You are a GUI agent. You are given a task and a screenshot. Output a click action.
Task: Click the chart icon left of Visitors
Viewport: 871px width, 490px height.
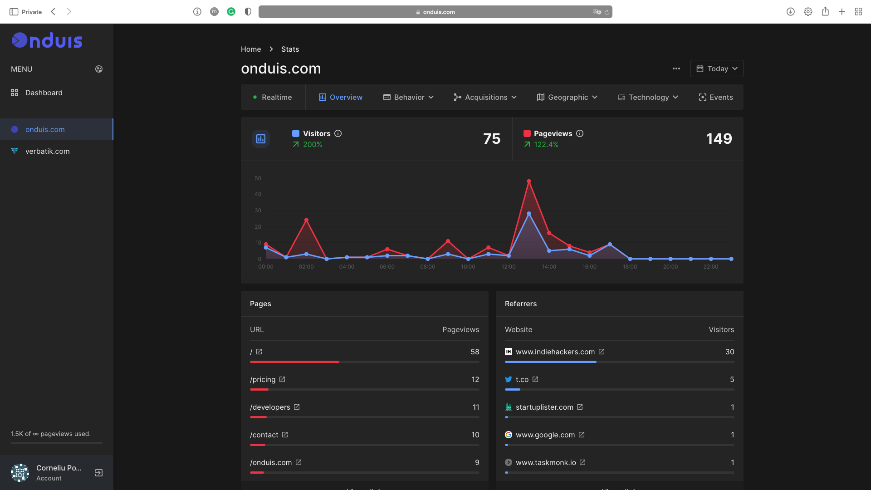tap(261, 139)
